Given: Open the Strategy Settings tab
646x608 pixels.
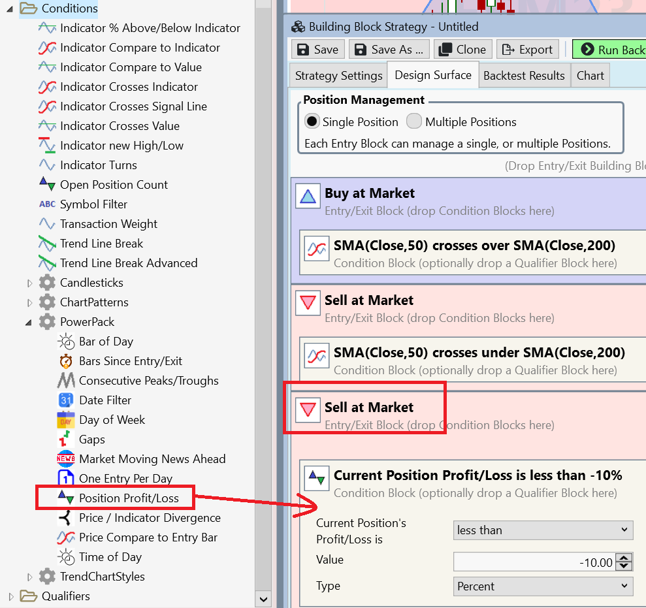Looking at the screenshot, I should click(x=338, y=76).
